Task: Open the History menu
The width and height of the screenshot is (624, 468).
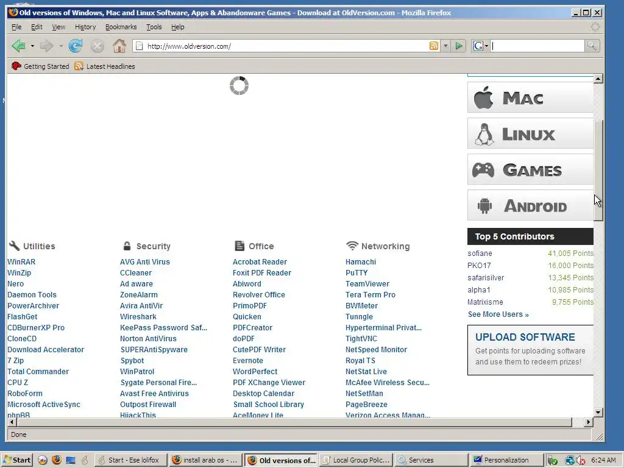Action: [85, 27]
